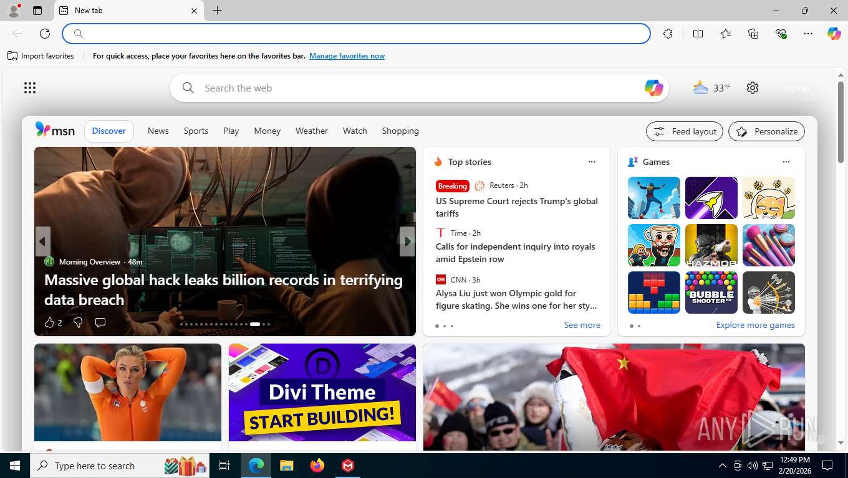Open the Collections icon
This screenshot has height=478, width=848.
pyautogui.click(x=753, y=34)
